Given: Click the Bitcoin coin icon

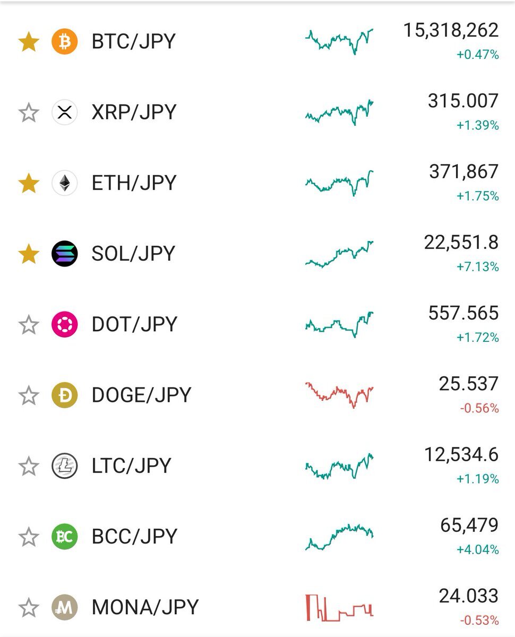Looking at the screenshot, I should [x=65, y=41].
